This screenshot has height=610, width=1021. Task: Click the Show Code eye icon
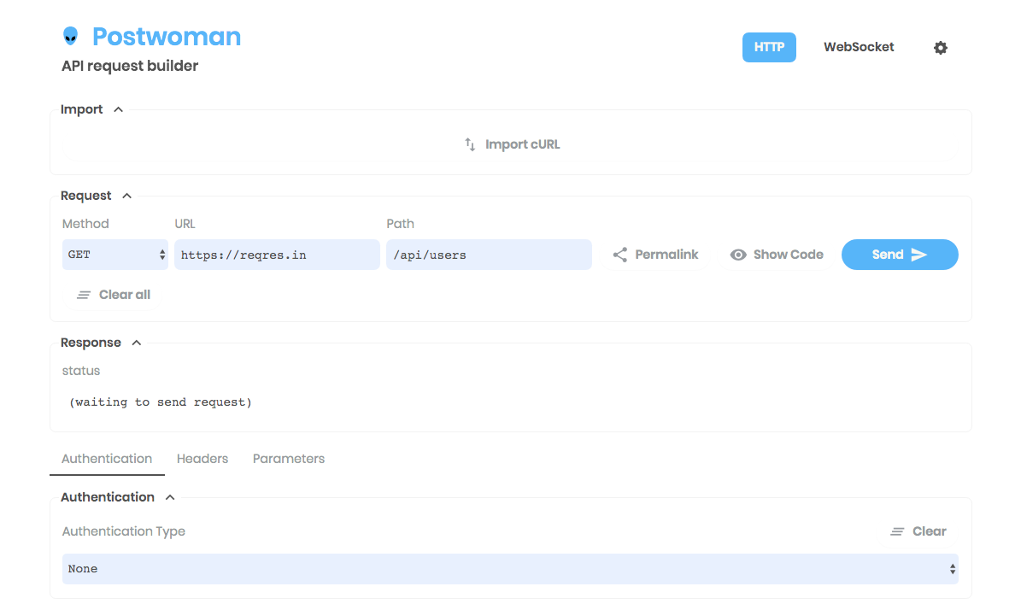click(738, 255)
